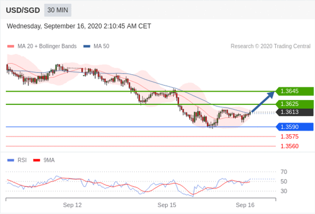The width and height of the screenshot is (315, 214).
Task: Click the MA 50 blue legend swatch
Action: pyautogui.click(x=87, y=46)
